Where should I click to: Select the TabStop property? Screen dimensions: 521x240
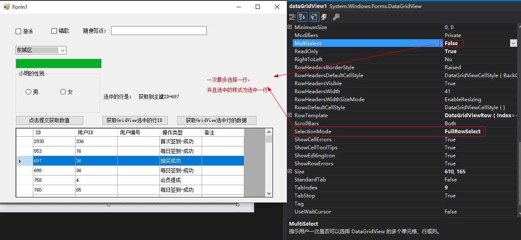(405, 195)
